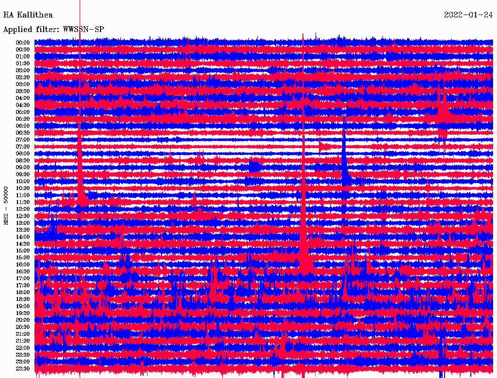
Task: Click the HHZ - 50000 axis label
Action: click(6, 205)
